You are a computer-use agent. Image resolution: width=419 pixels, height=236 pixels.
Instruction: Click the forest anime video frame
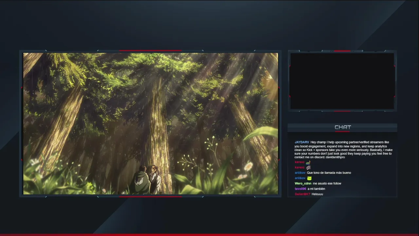pos(151,124)
